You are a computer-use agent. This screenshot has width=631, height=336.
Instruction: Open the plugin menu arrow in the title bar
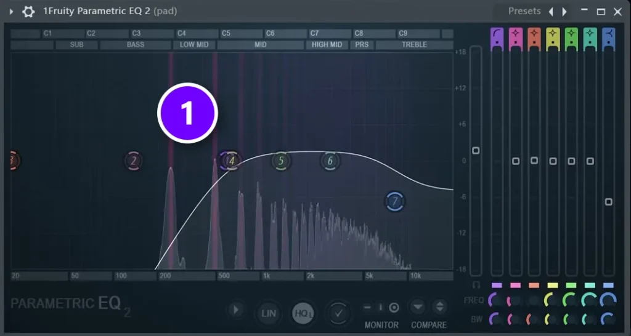click(x=11, y=11)
